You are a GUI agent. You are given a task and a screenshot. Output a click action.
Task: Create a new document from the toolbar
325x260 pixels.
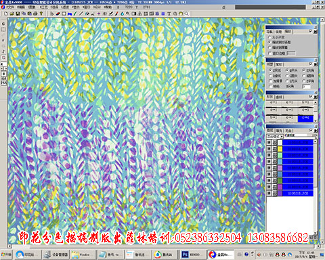(x=6, y=14)
